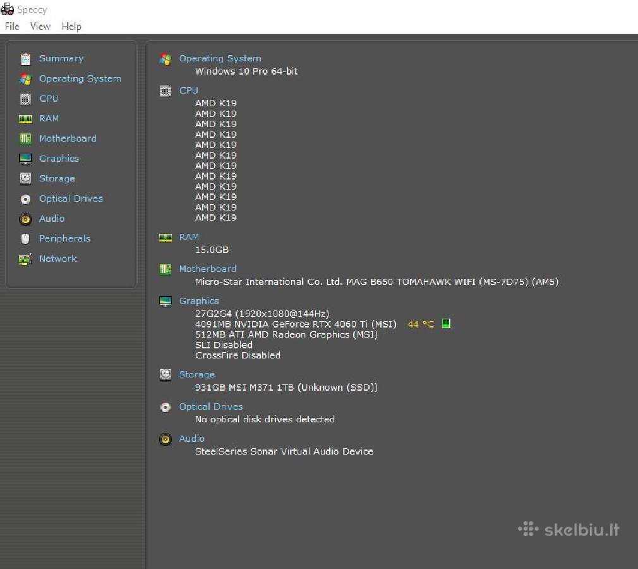The height and width of the screenshot is (569, 638).
Task: Open Motherboard section from sidebar
Action: 68,138
